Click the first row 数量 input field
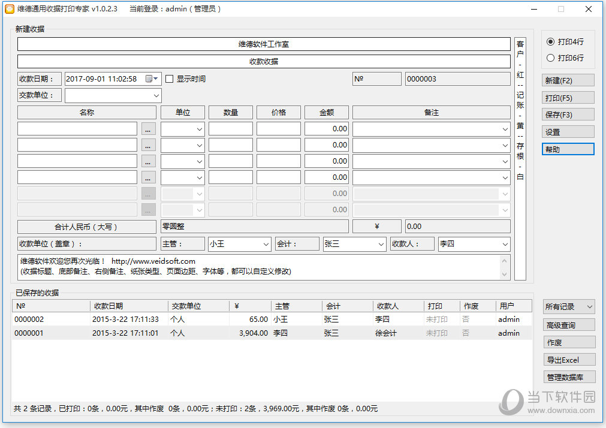 [x=231, y=129]
